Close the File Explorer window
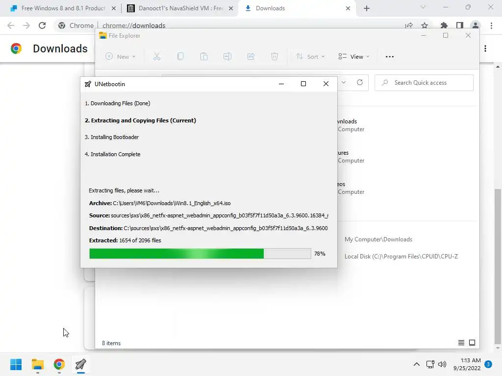Viewport: 502px width, 376px height. pos(468,35)
